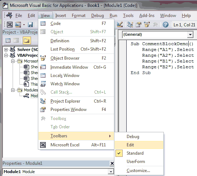Uncheck the Standard toolbar option
The image size is (197, 176).
click(x=139, y=153)
